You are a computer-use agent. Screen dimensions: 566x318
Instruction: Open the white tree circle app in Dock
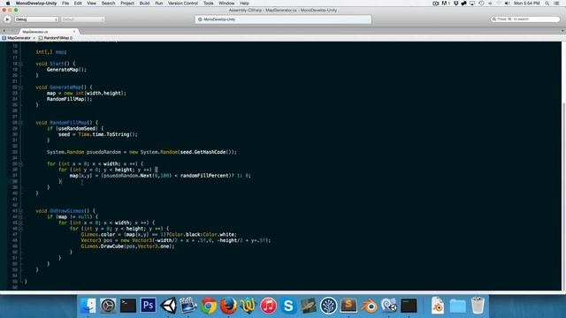pos(328,306)
